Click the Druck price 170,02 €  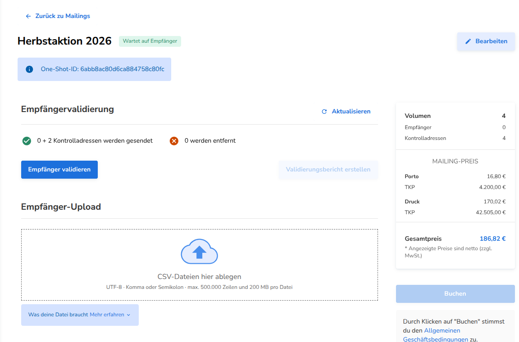[495, 202]
